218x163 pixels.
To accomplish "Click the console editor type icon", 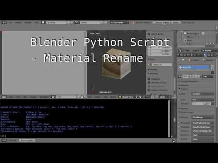I will 4,140.
